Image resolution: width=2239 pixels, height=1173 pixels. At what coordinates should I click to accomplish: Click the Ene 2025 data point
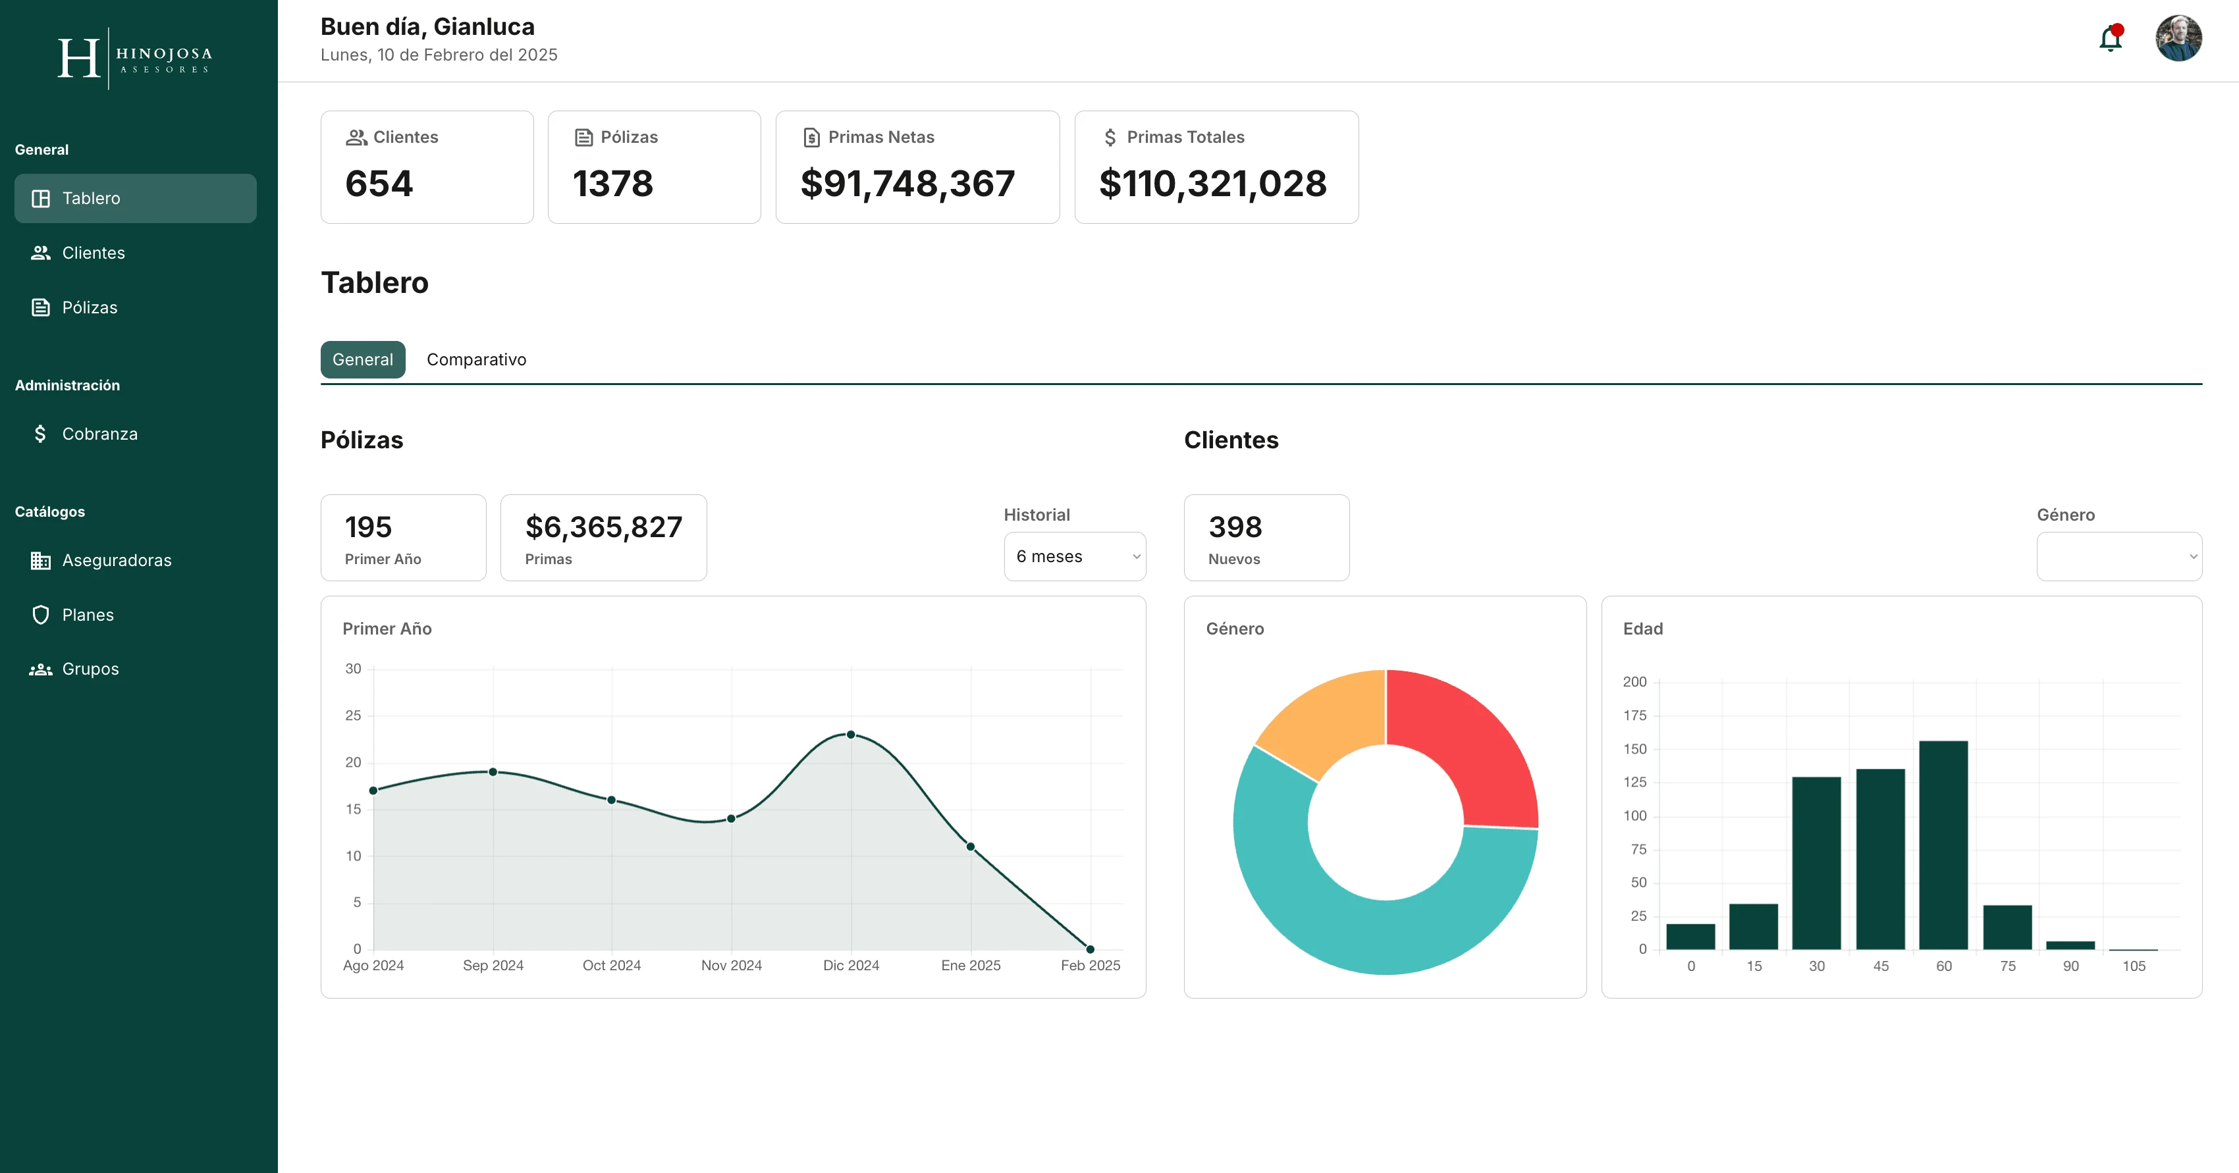[971, 847]
